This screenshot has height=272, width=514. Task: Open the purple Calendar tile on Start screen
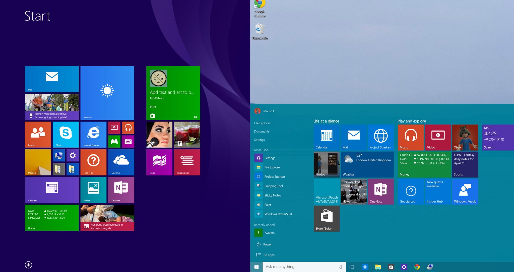tap(52, 190)
